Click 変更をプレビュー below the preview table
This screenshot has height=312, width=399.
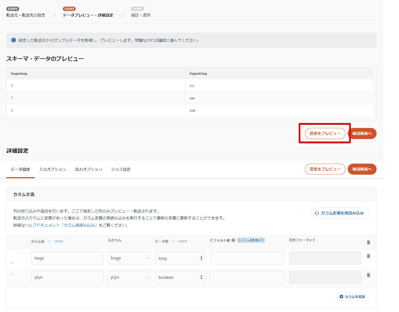(x=325, y=133)
